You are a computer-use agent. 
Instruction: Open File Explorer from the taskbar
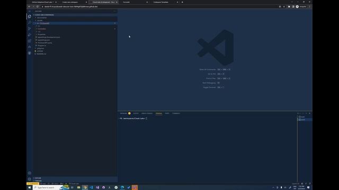[x=79, y=187]
